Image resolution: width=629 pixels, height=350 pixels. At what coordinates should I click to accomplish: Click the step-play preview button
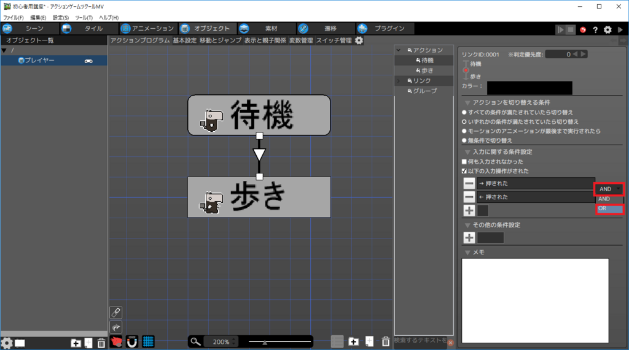point(560,29)
